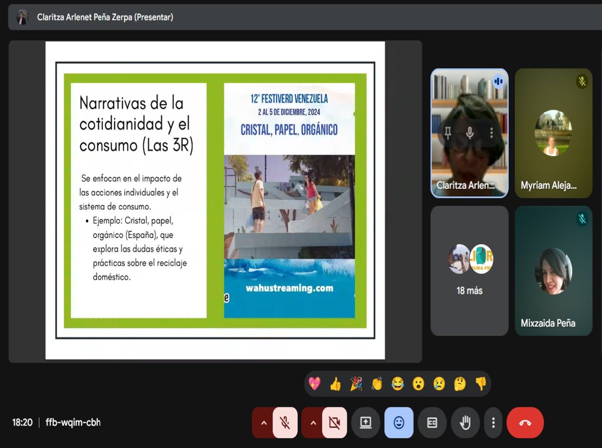Toggle the emoji reactions button
Image resolution: width=602 pixels, height=448 pixels.
coord(399,423)
